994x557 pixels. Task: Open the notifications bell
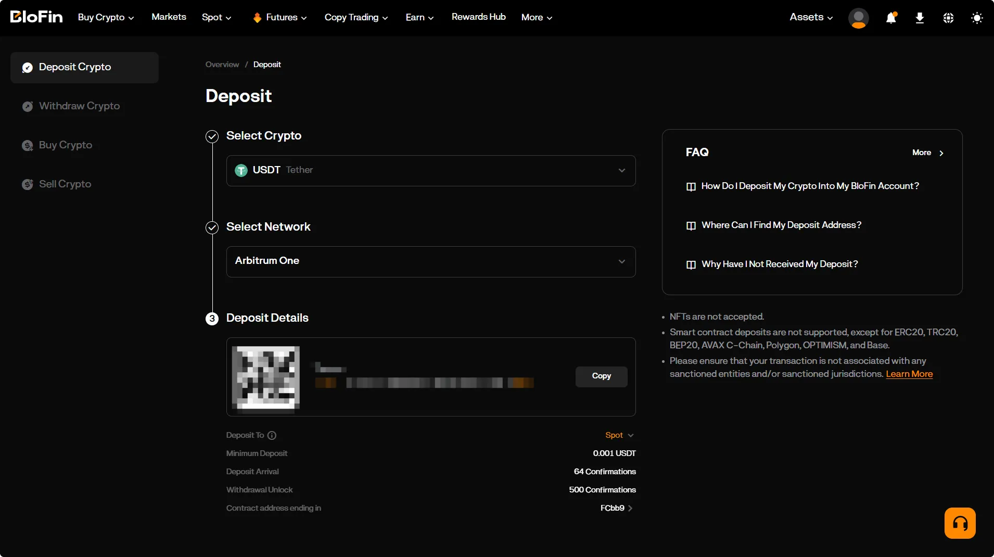[891, 18]
